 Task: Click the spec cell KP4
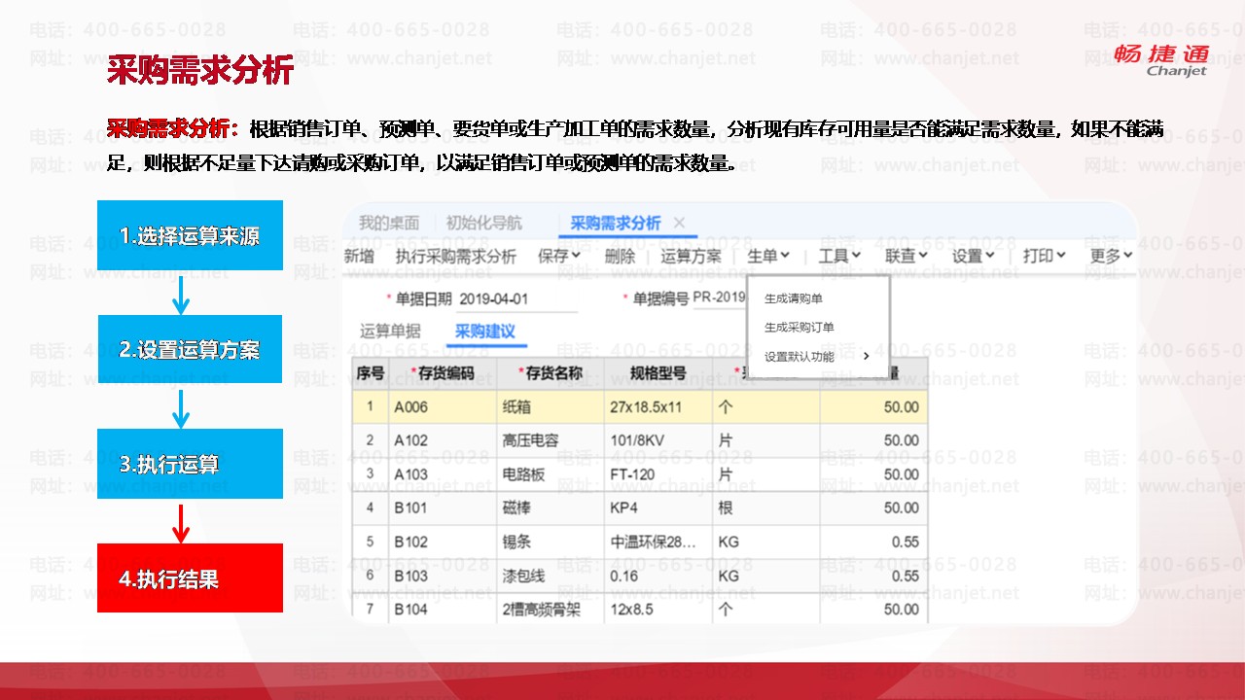658,507
